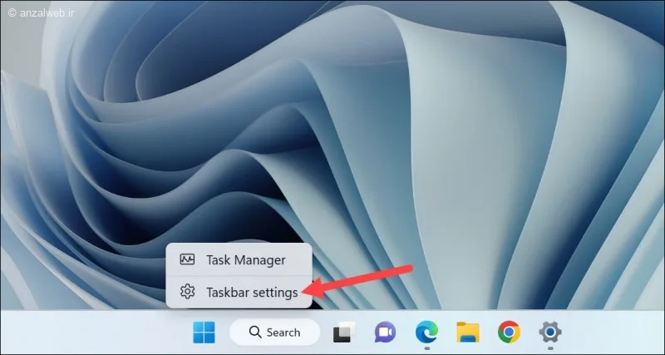Select Task Manager from the context menu
665x355 pixels.
(239, 259)
